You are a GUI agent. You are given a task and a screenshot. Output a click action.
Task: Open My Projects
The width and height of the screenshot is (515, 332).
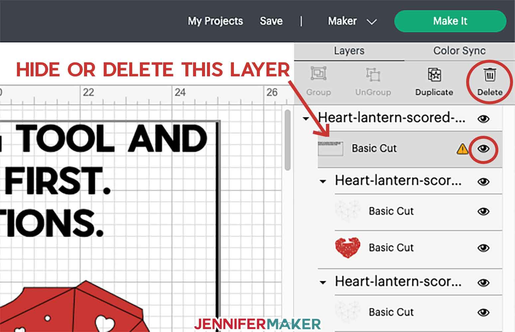(215, 21)
